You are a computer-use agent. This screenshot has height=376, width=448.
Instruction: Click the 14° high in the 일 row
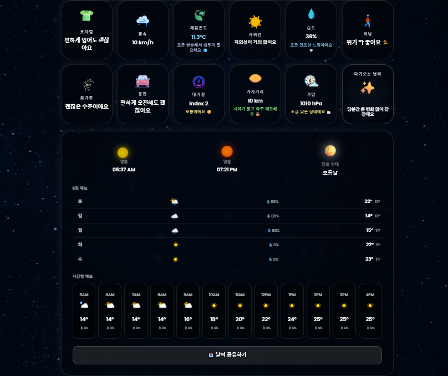[x=369, y=216]
